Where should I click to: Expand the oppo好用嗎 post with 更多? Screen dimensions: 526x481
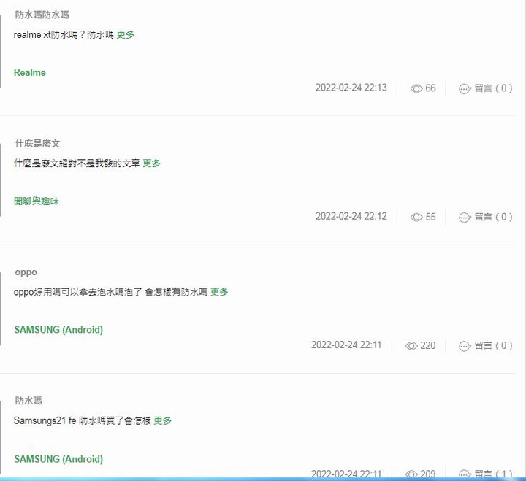coord(219,292)
